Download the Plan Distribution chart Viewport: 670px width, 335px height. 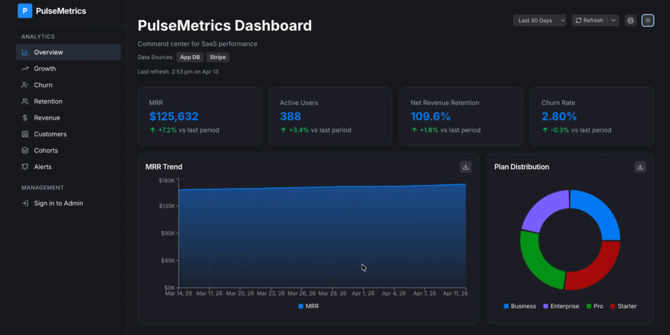tap(640, 166)
